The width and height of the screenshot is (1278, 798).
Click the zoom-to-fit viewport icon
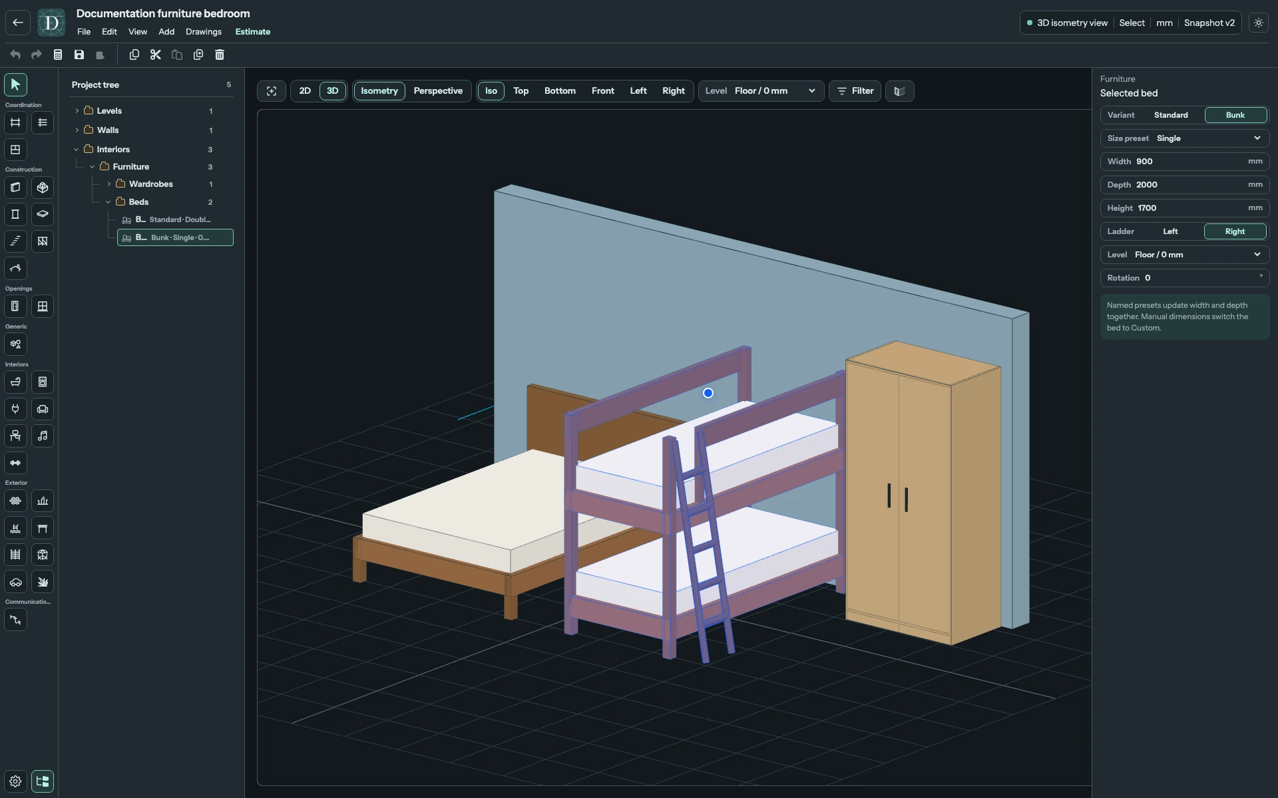[x=272, y=91]
